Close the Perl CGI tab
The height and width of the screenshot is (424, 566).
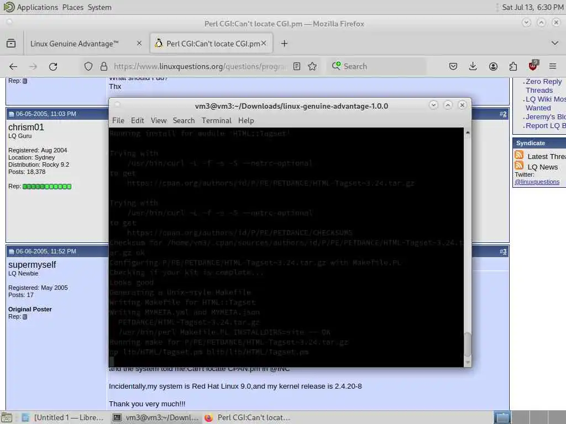coord(264,43)
